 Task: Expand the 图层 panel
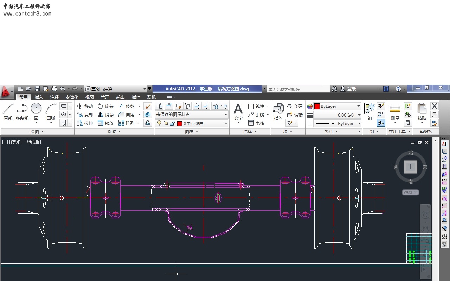pyautogui.click(x=192, y=131)
